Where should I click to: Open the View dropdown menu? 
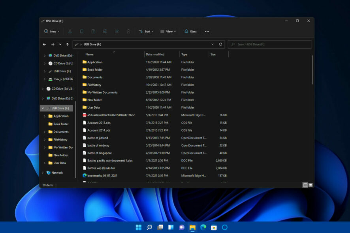click(x=168, y=32)
